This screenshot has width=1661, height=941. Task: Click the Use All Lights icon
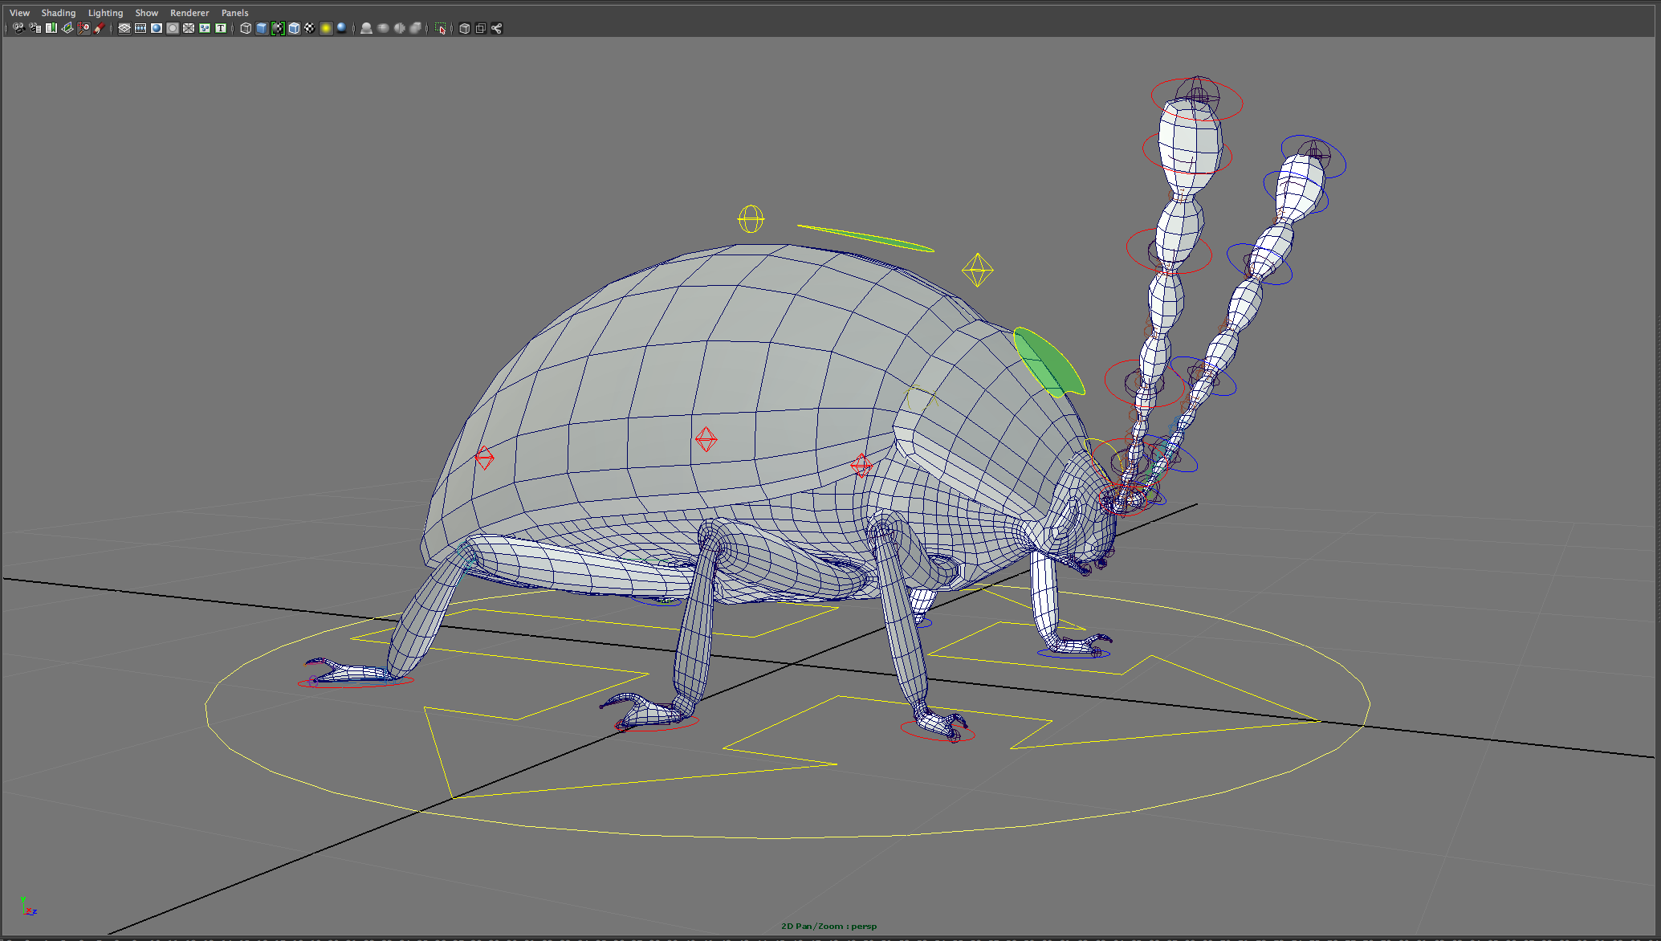pos(326,28)
